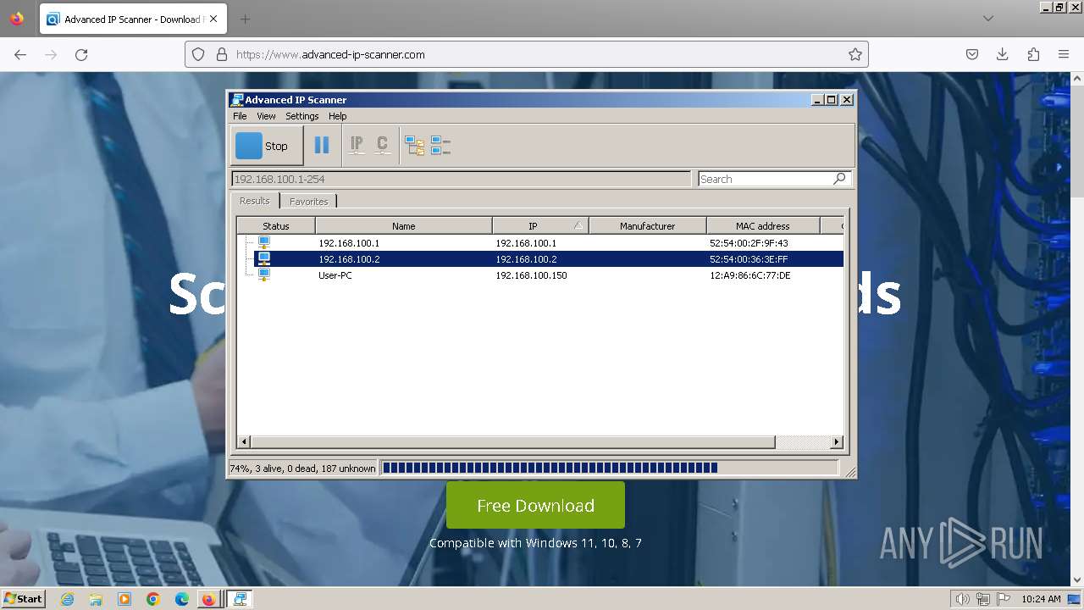Click the padlock site information icon
The height and width of the screenshot is (610, 1084).
(x=222, y=54)
